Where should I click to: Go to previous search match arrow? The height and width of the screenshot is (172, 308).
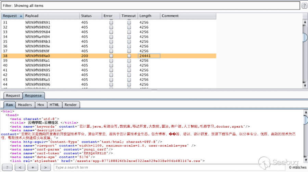(20, 168)
